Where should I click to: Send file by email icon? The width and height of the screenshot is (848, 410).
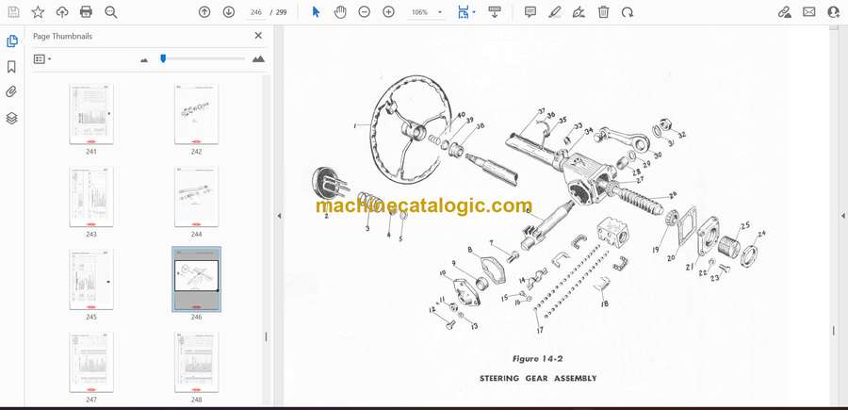click(x=809, y=12)
